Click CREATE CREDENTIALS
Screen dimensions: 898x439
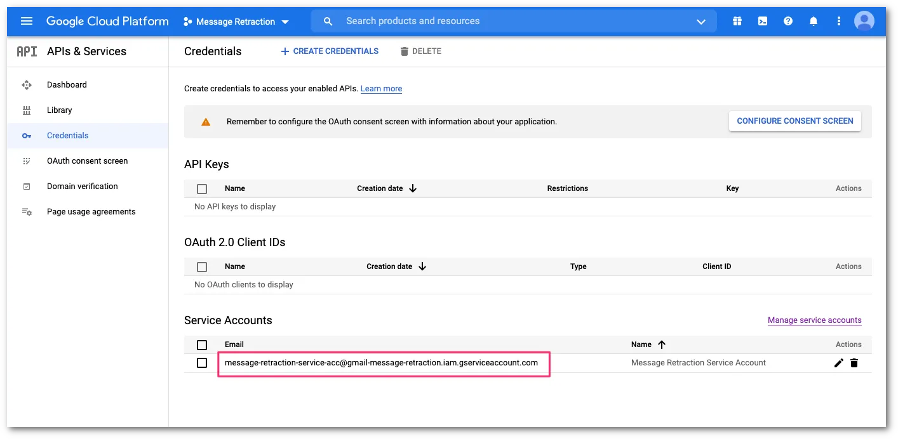(329, 51)
